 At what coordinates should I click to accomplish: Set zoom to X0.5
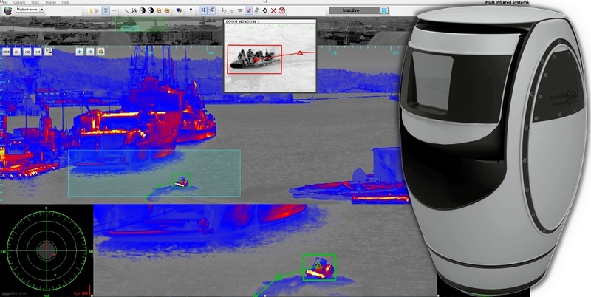(x=6, y=52)
